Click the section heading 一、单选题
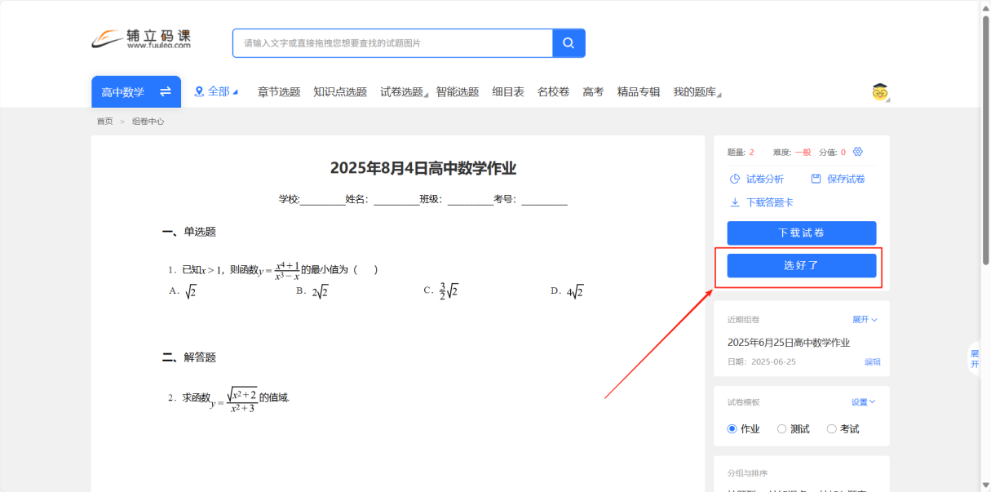Viewport: 991px width, 492px height. pyautogui.click(x=189, y=232)
